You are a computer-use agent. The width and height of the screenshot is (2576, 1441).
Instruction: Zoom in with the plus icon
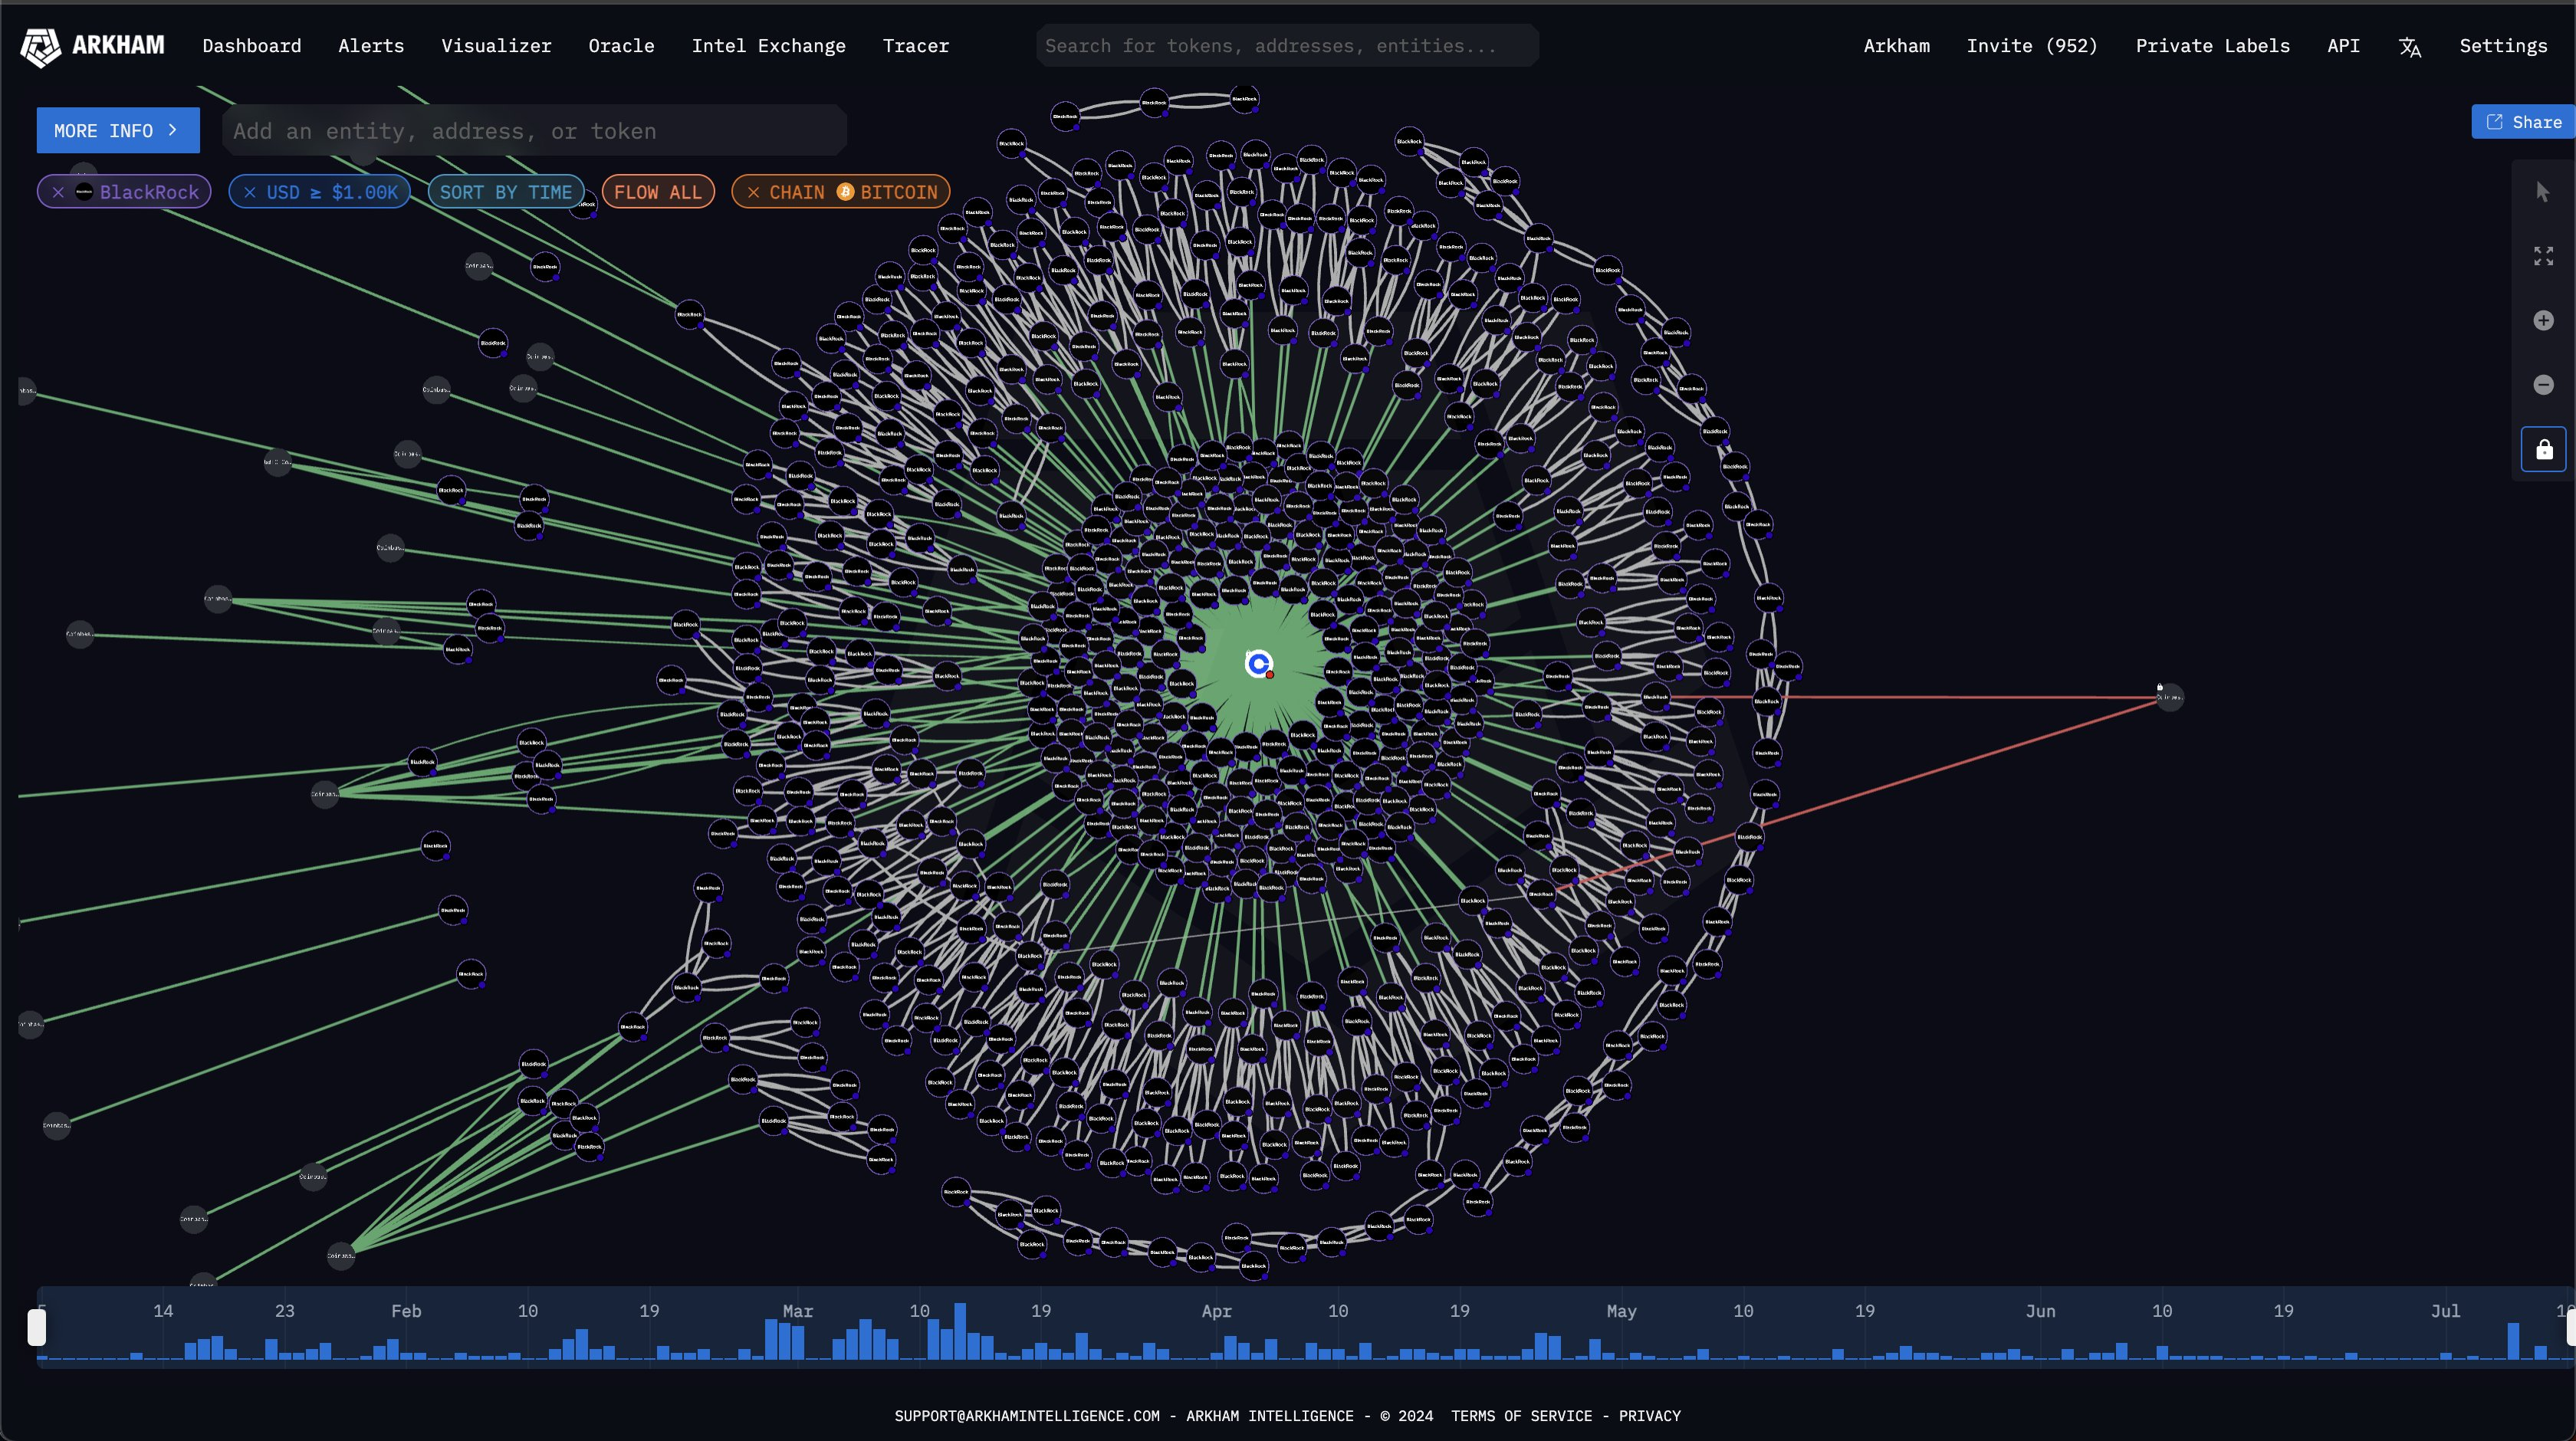(2543, 320)
